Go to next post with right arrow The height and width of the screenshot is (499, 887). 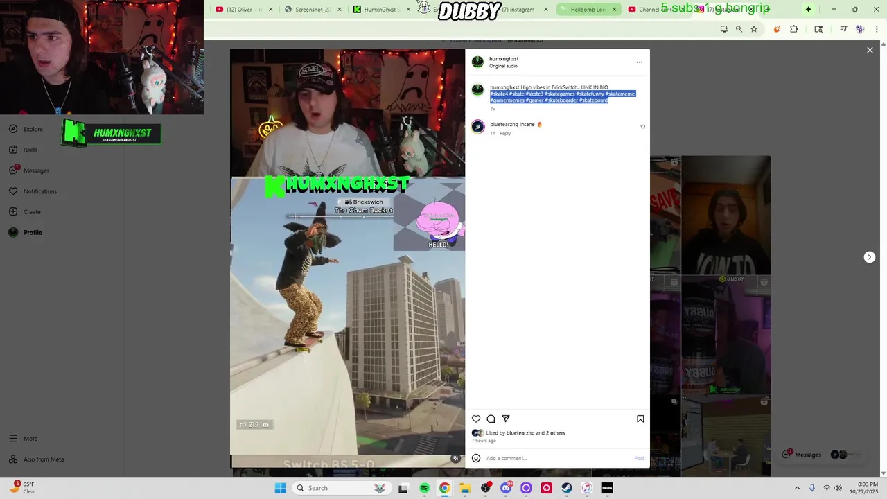(870, 257)
